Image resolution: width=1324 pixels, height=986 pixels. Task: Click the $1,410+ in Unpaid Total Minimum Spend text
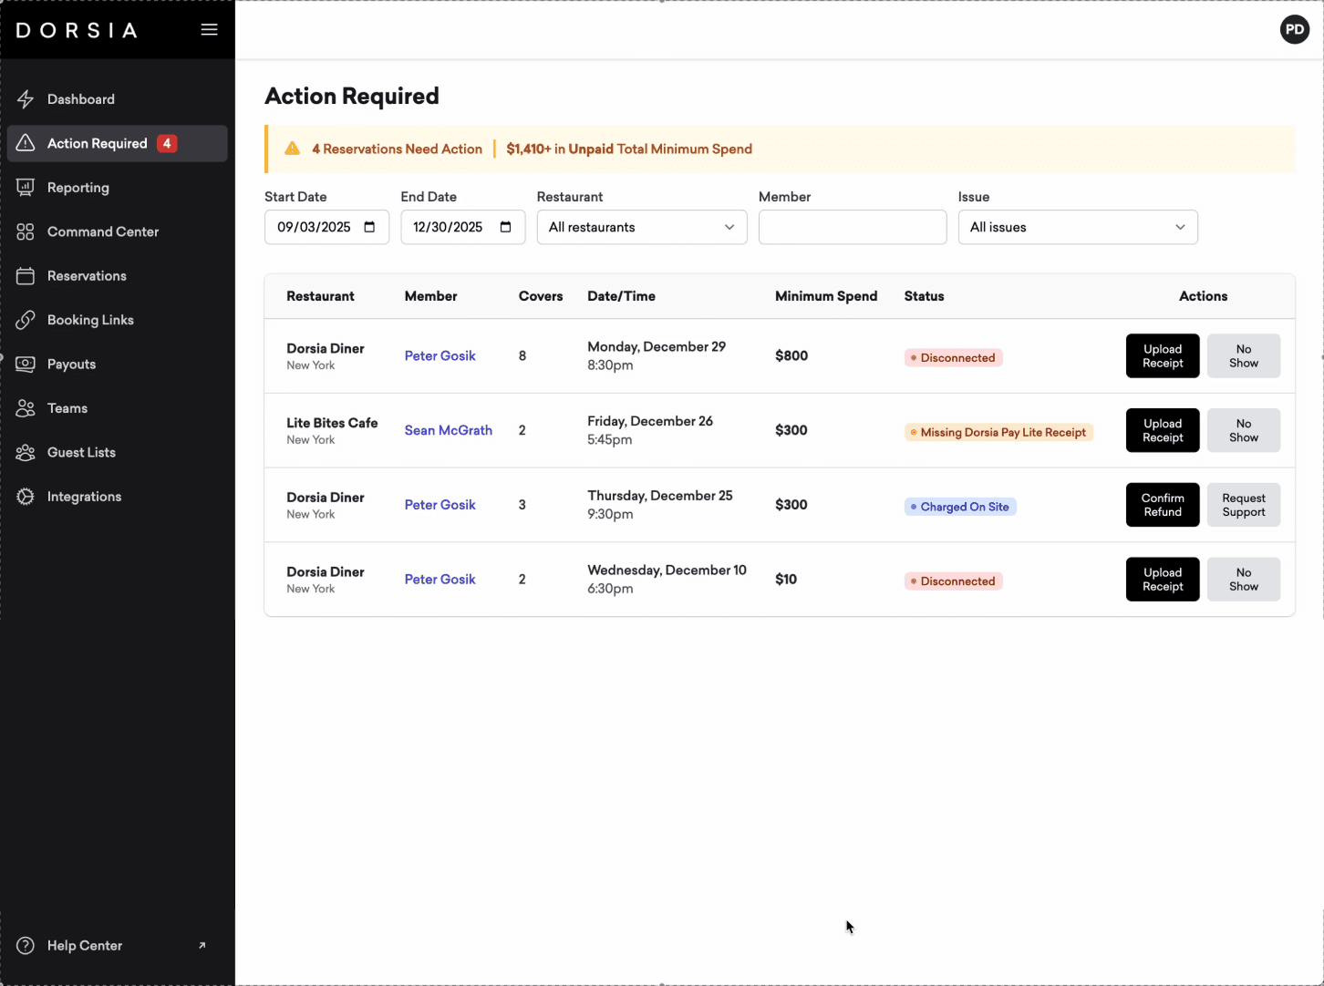point(629,149)
